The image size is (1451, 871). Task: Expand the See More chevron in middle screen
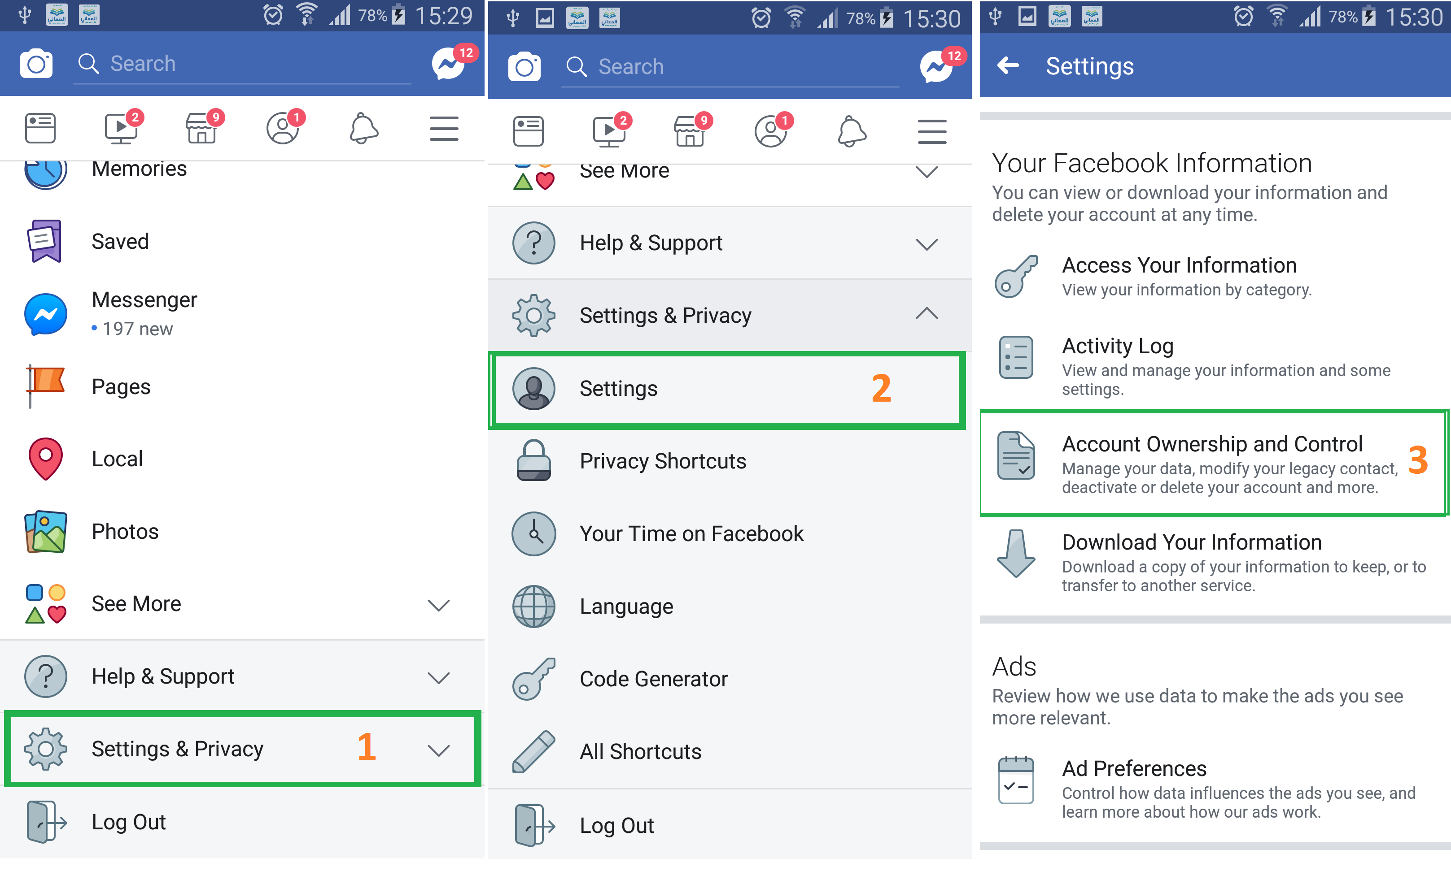[927, 172]
